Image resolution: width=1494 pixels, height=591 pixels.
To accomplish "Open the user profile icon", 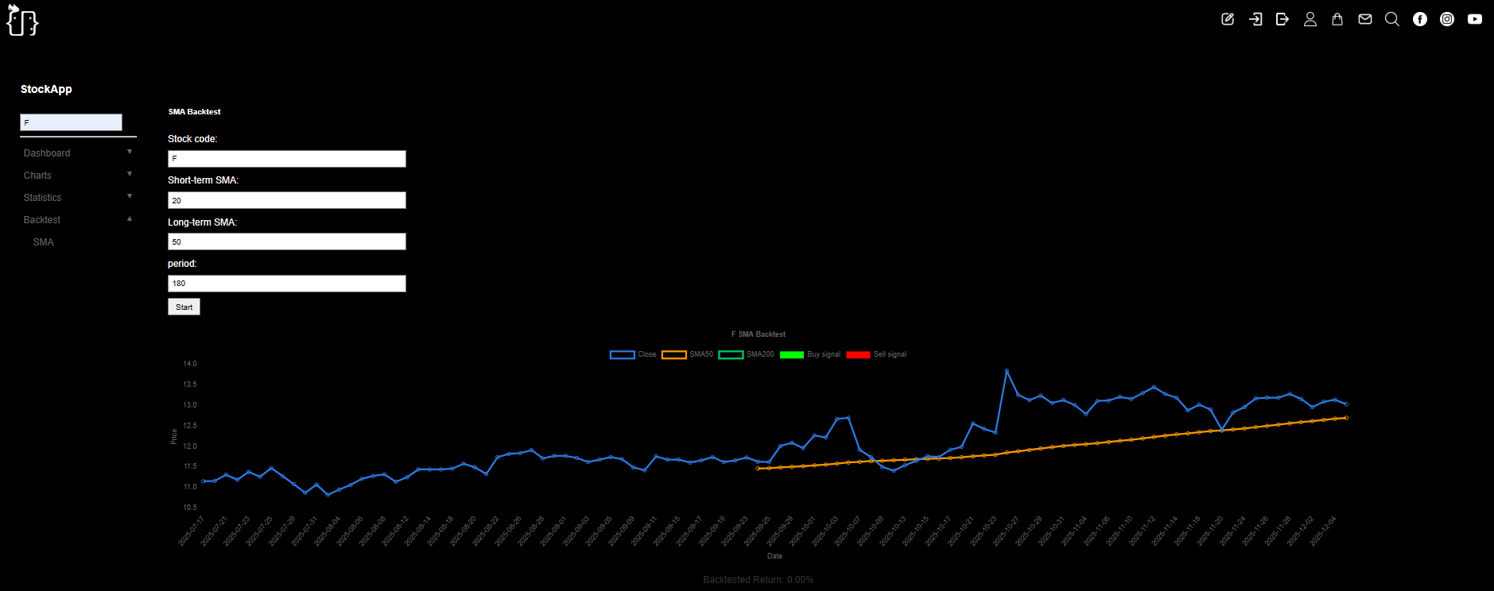I will 1310,19.
